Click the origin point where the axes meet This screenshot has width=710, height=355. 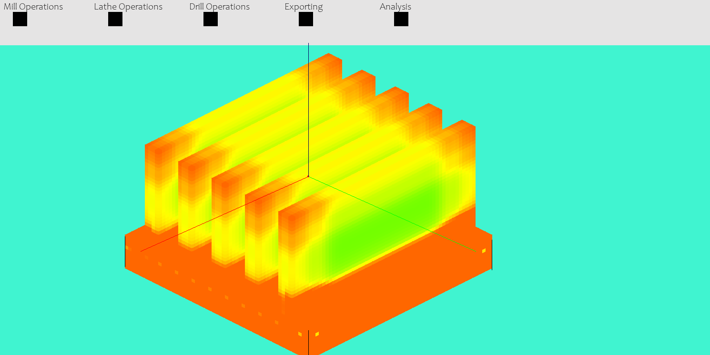pos(308,176)
